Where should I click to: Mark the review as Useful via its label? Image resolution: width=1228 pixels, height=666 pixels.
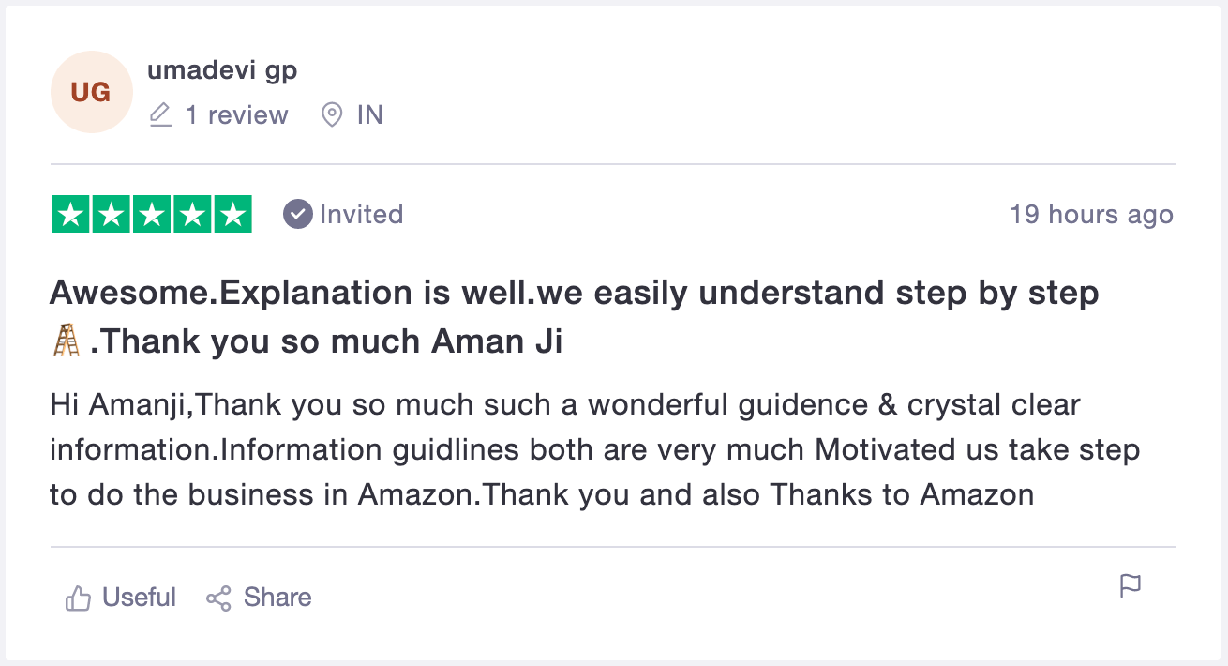(x=139, y=598)
